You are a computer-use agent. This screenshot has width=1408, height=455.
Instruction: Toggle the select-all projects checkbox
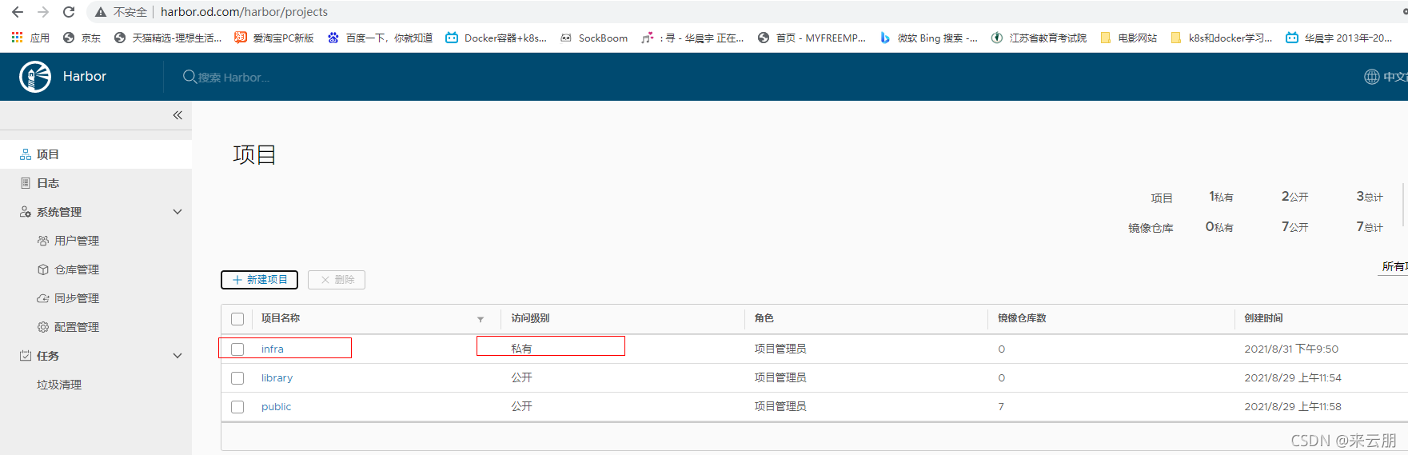237,319
